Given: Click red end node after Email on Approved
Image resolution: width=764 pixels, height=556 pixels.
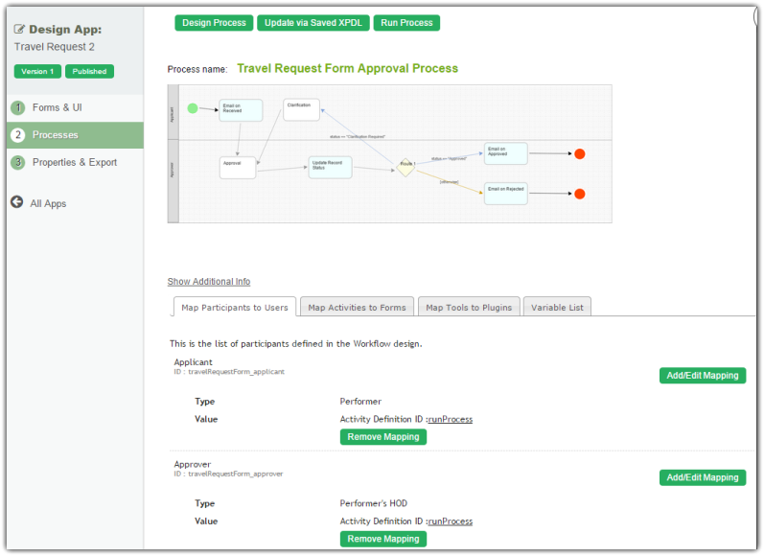Looking at the screenshot, I should pos(579,153).
